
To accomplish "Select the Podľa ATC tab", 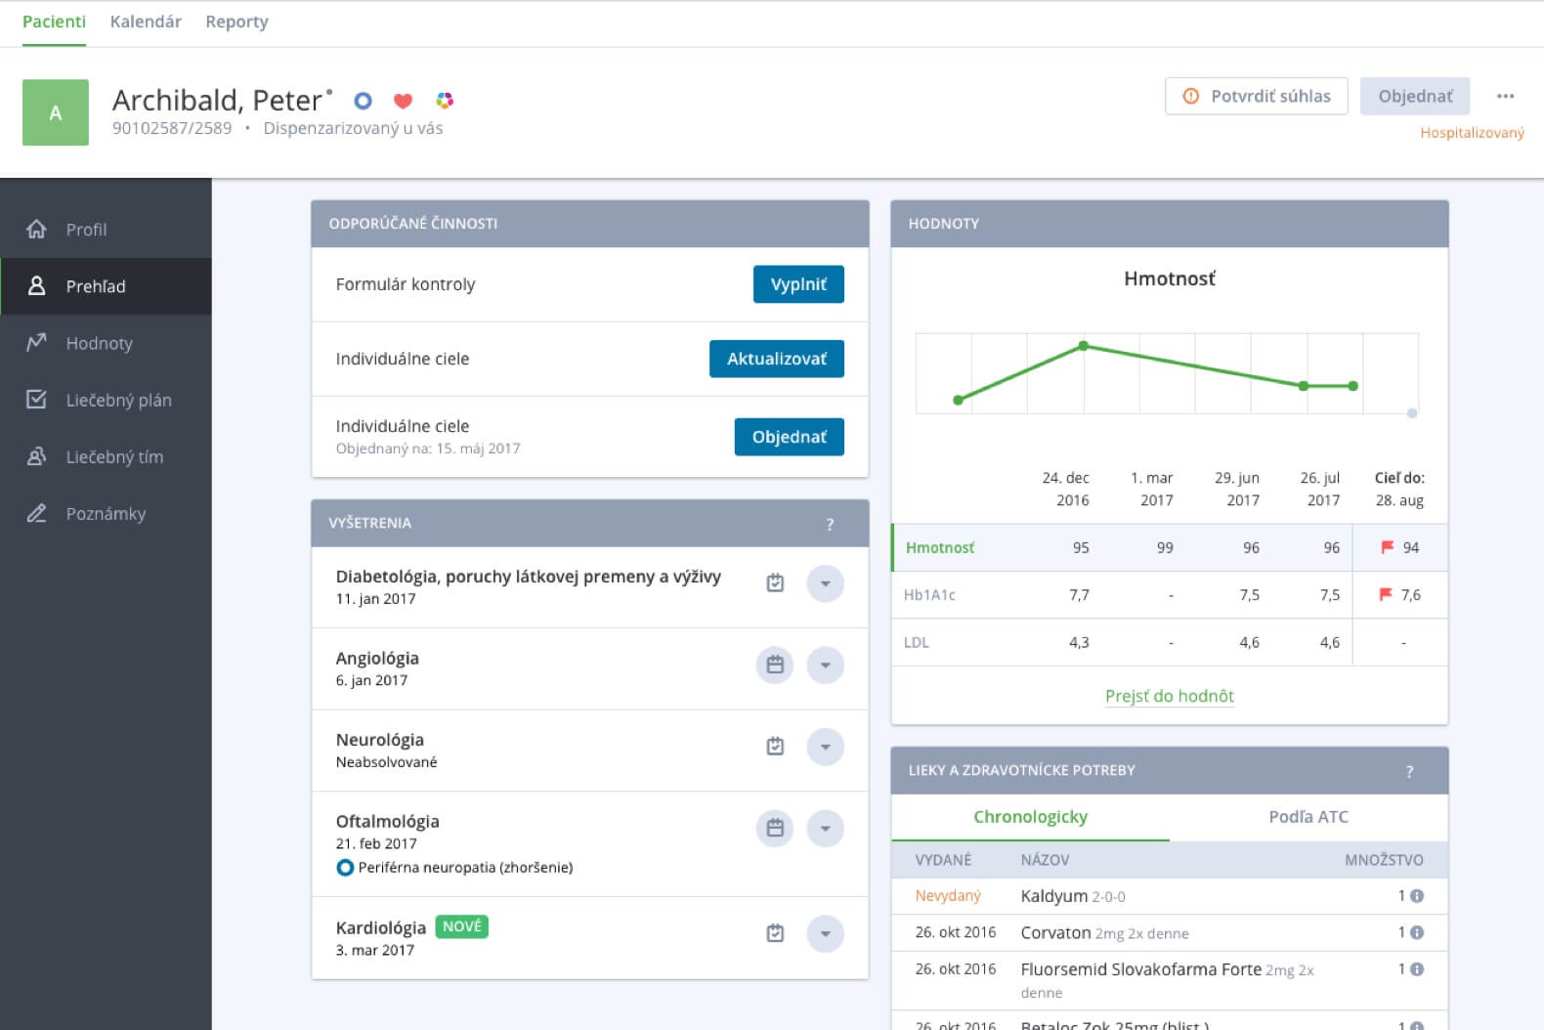I will point(1308,817).
